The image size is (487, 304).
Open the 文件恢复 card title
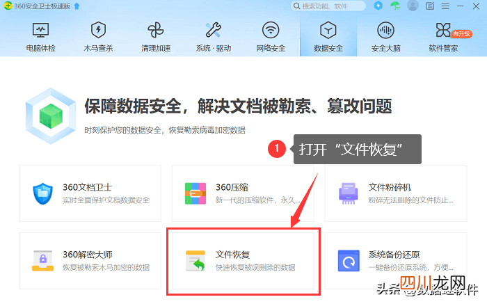(232, 255)
